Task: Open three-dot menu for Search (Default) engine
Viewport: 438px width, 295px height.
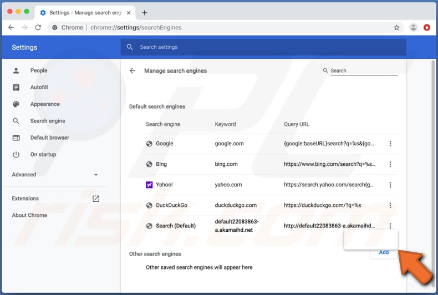Action: pyautogui.click(x=390, y=226)
